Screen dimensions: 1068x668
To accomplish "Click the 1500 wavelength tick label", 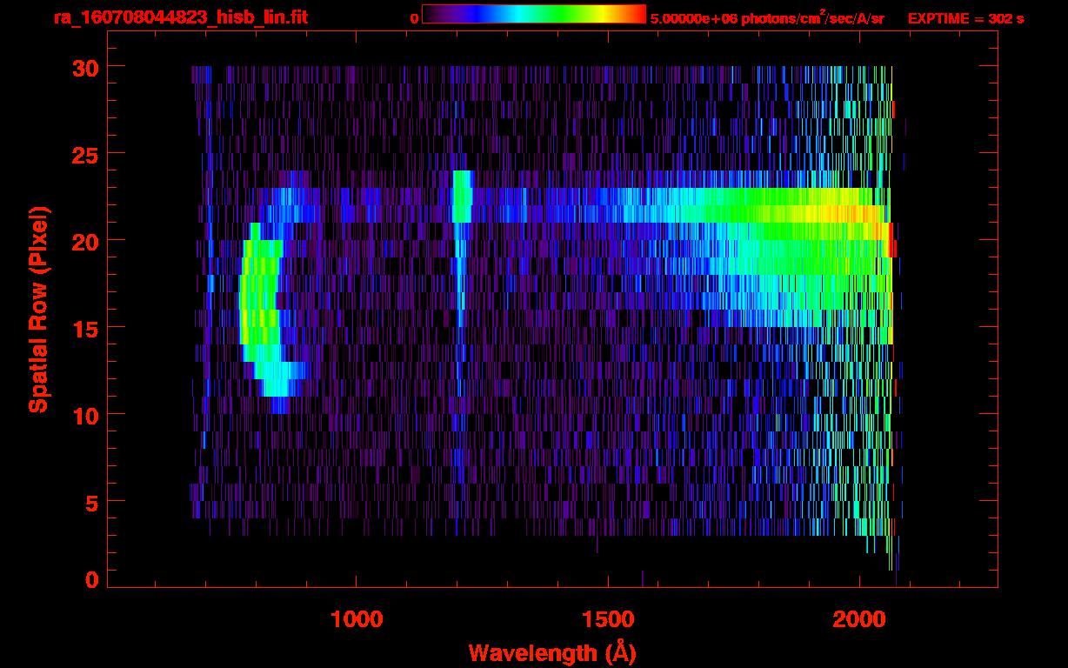I will coord(607,619).
